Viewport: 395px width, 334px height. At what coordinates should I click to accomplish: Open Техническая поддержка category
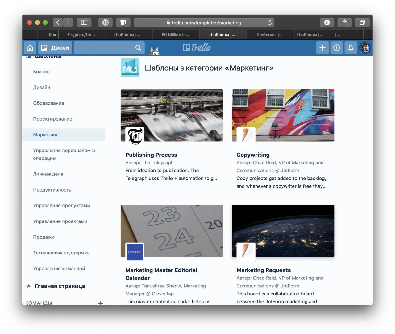click(x=61, y=253)
